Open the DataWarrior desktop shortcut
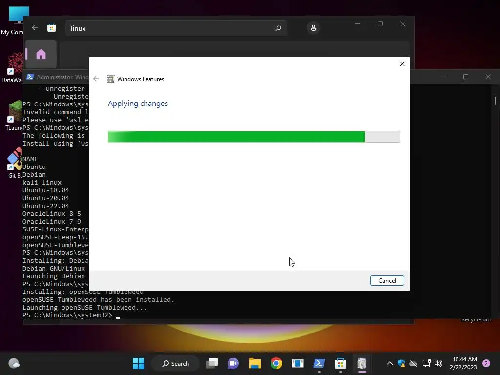Screen dimensions: 500x375 click(12, 67)
